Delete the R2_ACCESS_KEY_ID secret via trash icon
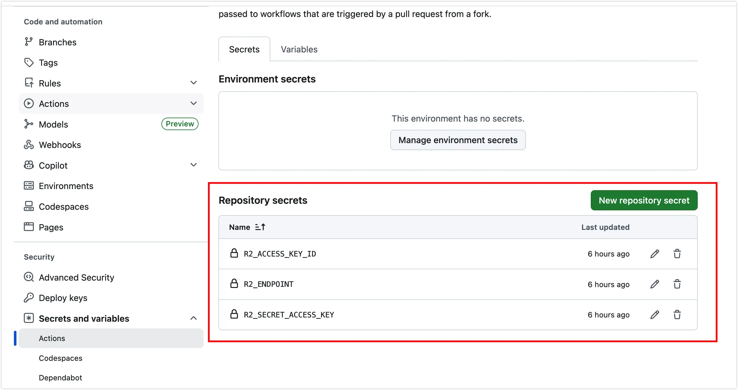738x390 pixels. click(x=677, y=254)
